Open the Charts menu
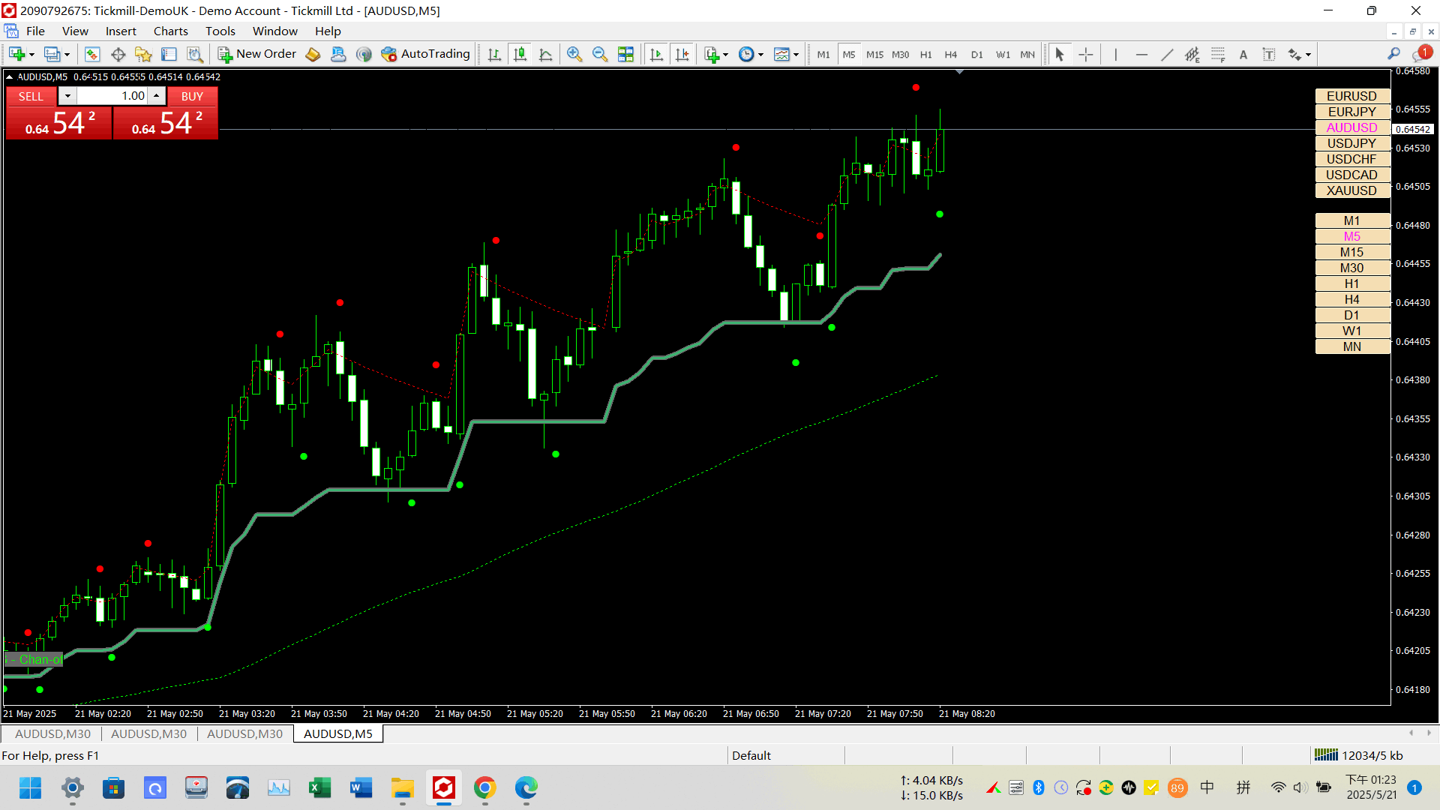Screen dimensions: 1440x810 (170, 31)
